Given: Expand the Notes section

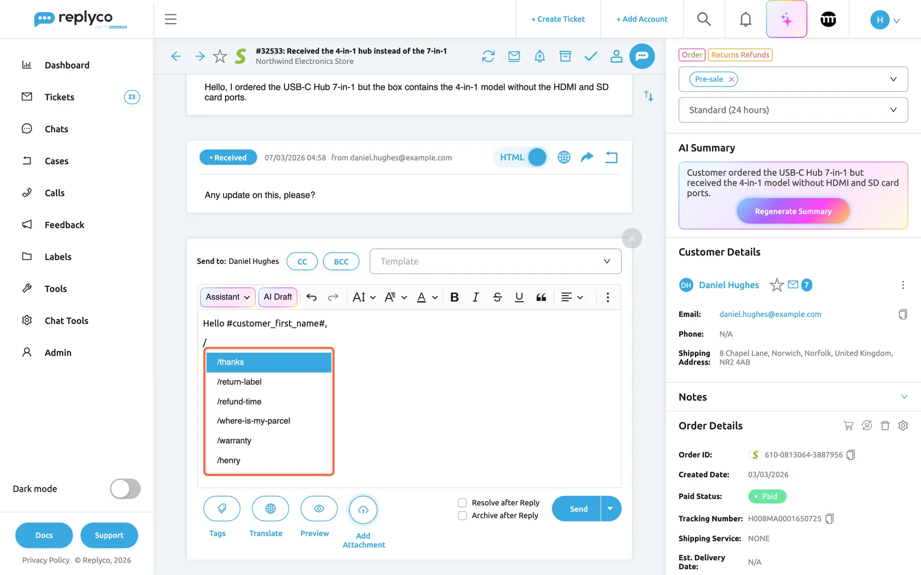Looking at the screenshot, I should [x=904, y=397].
